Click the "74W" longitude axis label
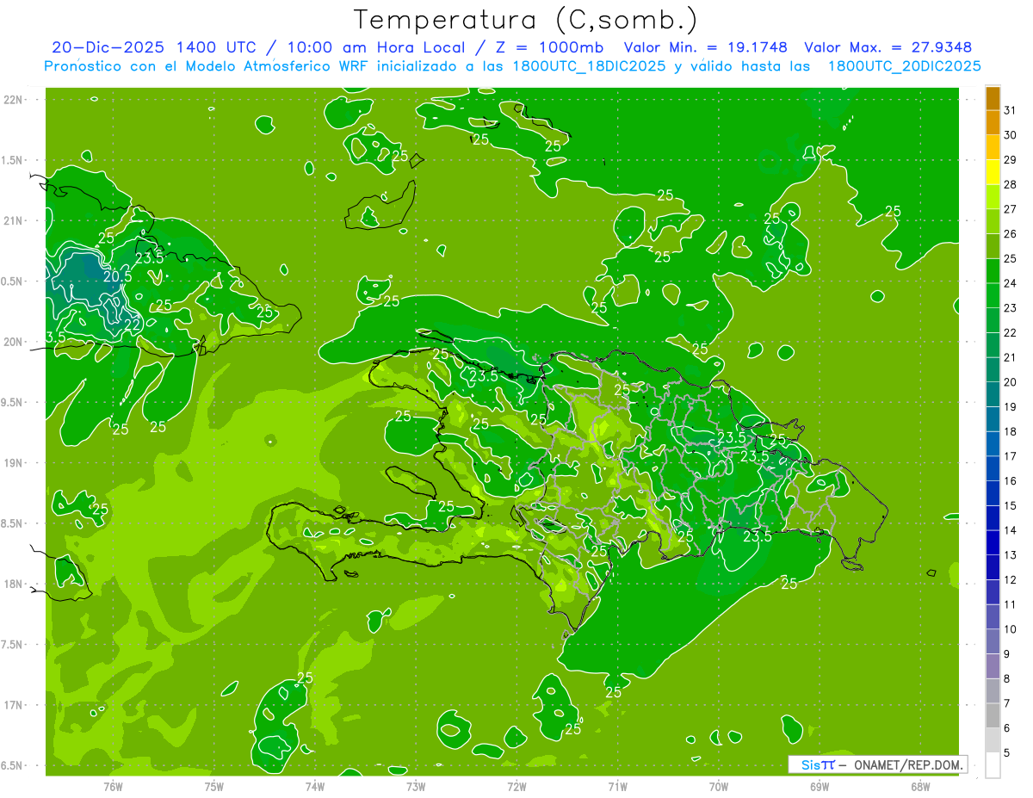 (x=315, y=787)
